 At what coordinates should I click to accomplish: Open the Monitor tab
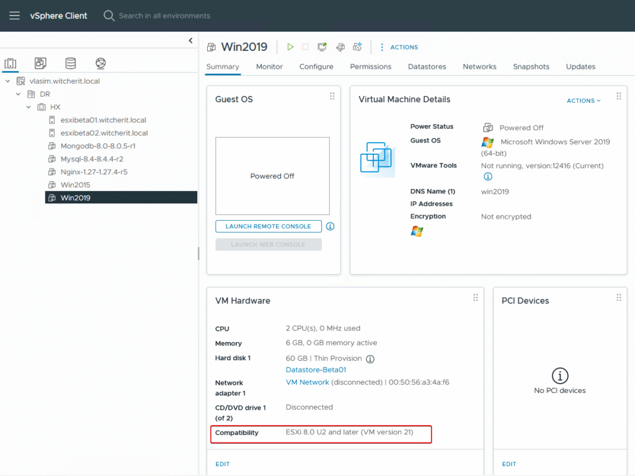[269, 67]
